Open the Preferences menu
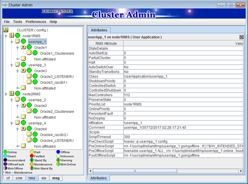Viewport: 248px width, 184px height. (x=36, y=22)
